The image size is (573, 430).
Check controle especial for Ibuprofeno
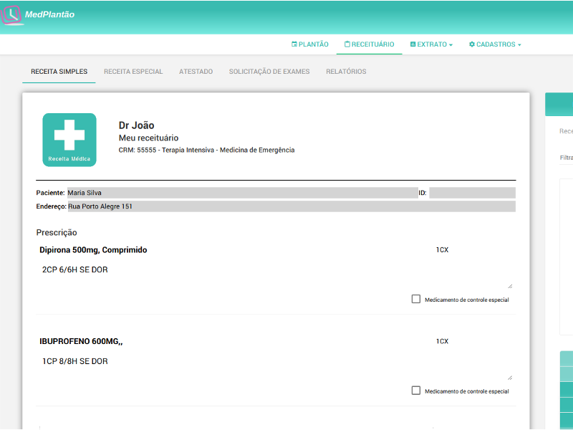click(x=416, y=391)
